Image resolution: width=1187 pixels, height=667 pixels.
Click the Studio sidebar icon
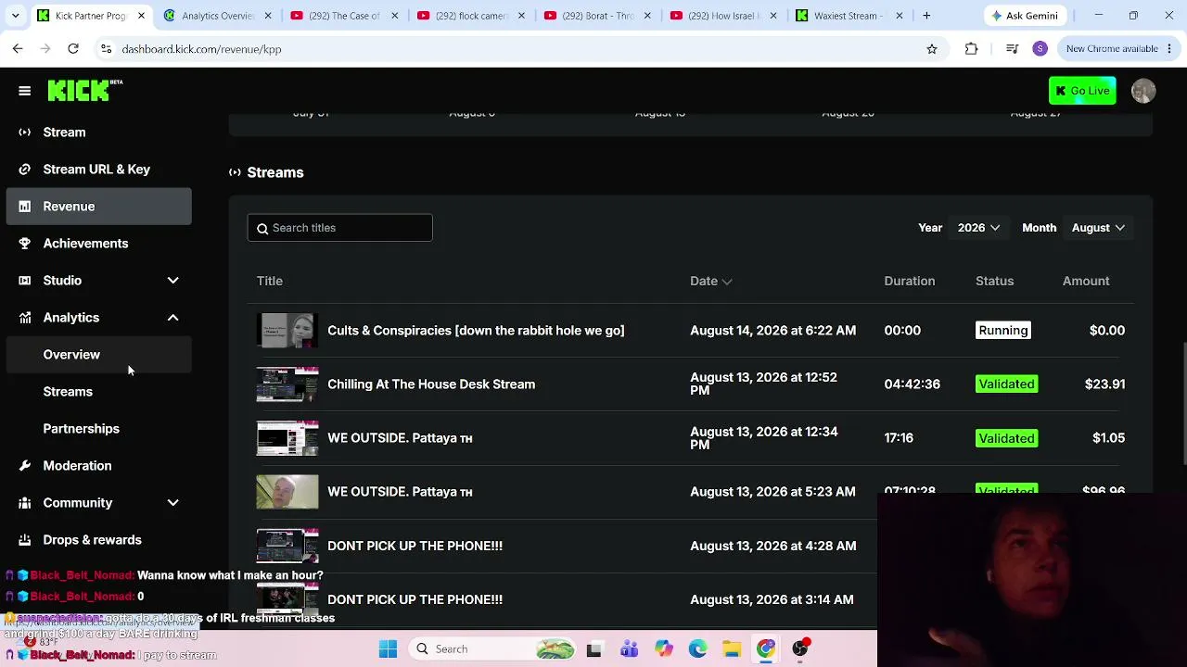coord(25,281)
